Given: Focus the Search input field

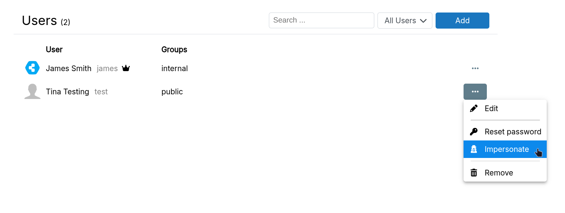Looking at the screenshot, I should pyautogui.click(x=321, y=20).
